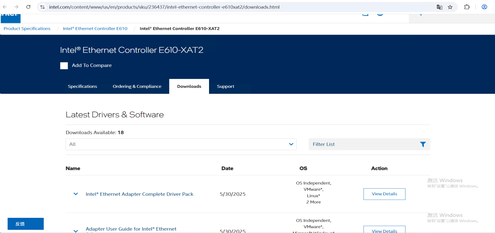This screenshot has height=233, width=495.
Task: Click the translate page icon
Action: [x=439, y=7]
